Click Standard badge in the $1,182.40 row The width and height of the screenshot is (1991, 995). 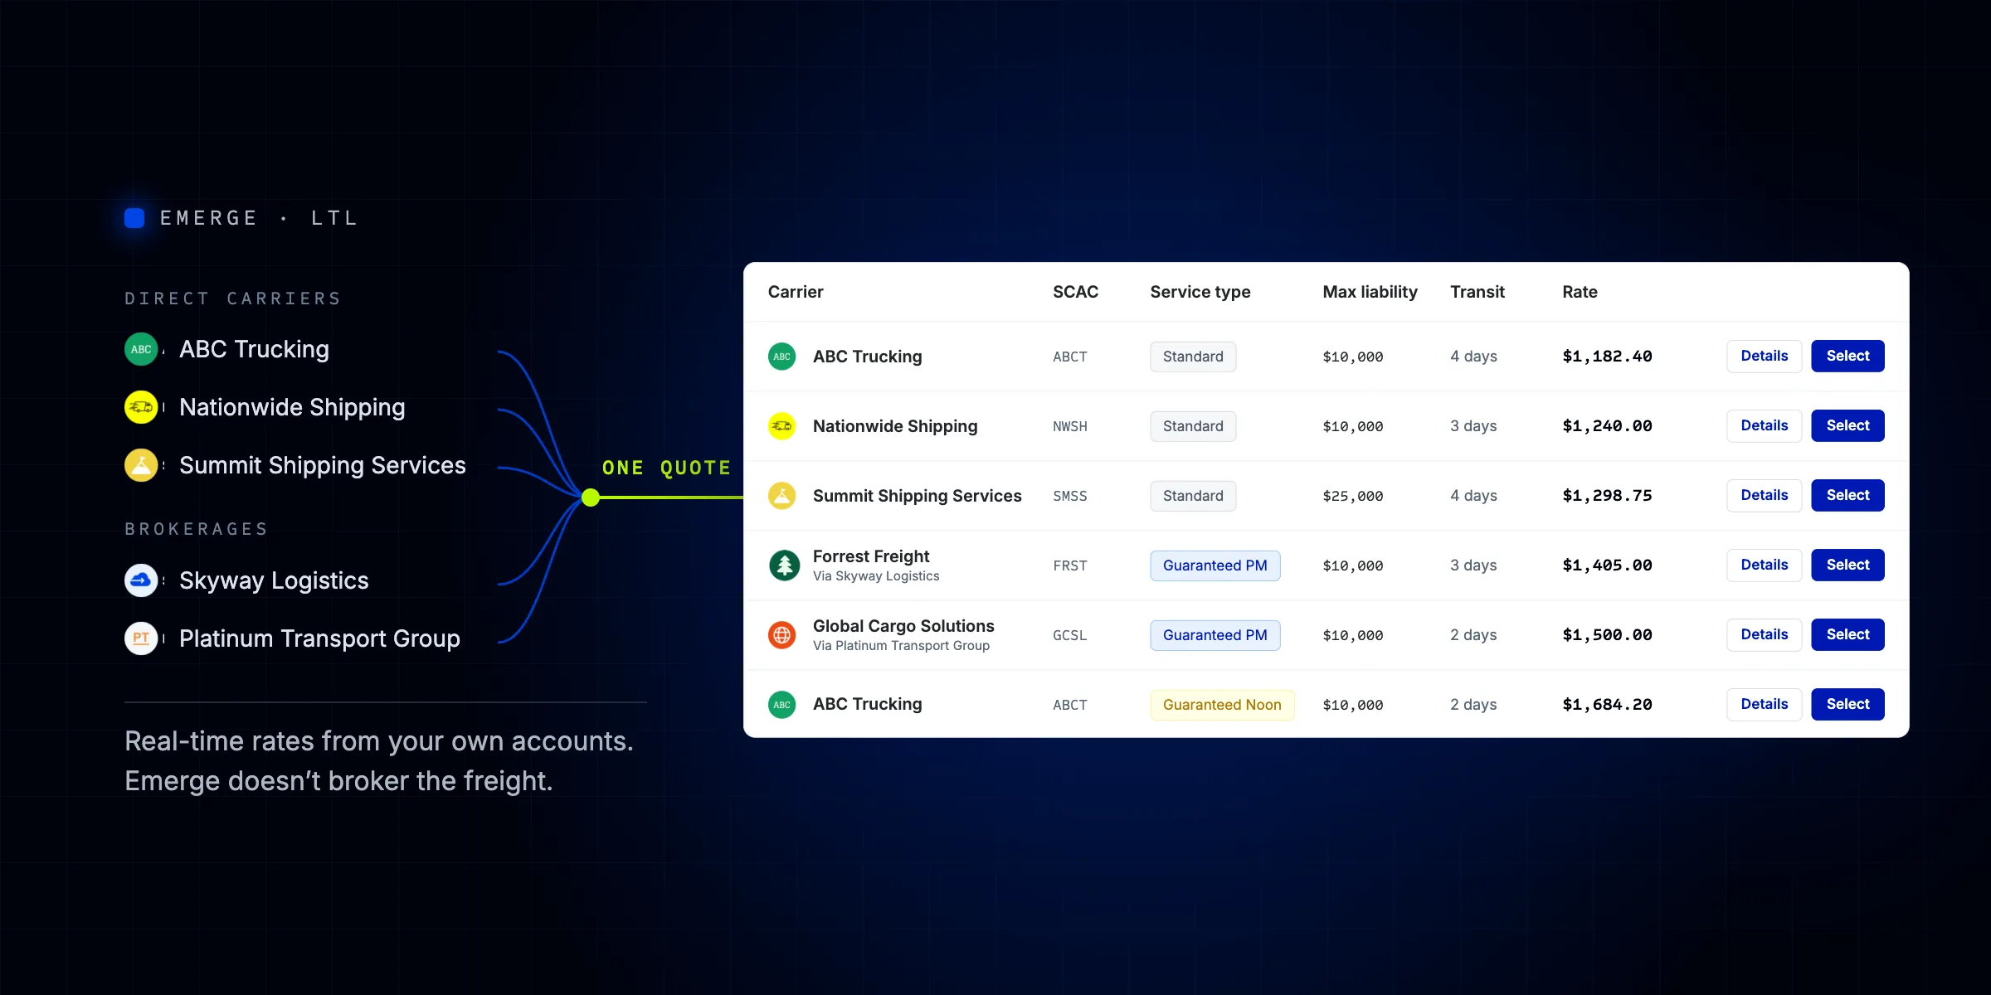point(1193,357)
